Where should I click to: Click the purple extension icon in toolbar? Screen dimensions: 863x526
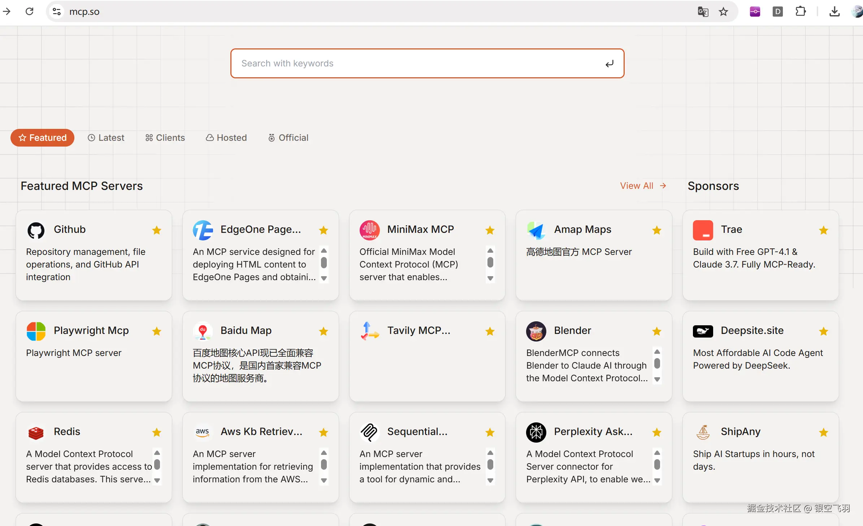tap(755, 12)
